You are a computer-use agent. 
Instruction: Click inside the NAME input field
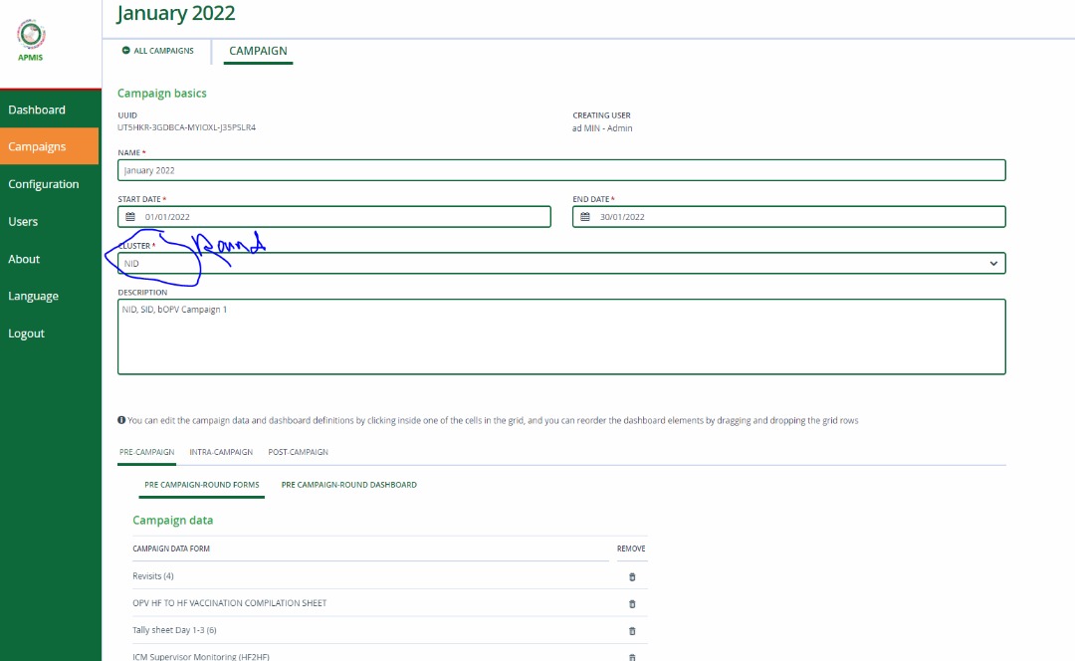557,169
